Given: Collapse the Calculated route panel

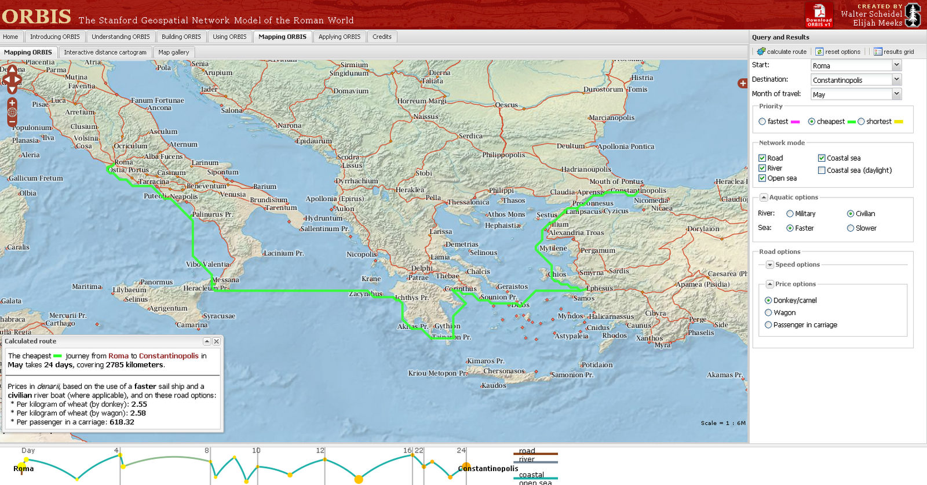Looking at the screenshot, I should pos(207,341).
